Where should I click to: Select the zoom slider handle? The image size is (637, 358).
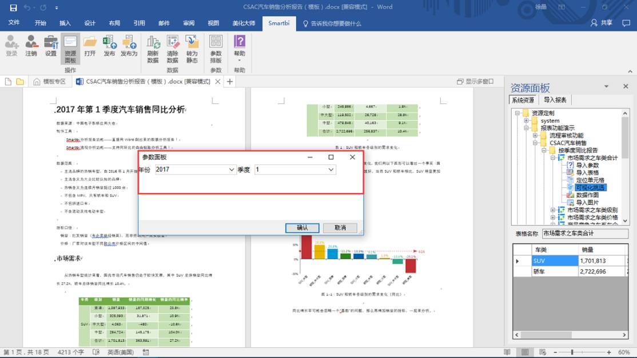(572, 352)
